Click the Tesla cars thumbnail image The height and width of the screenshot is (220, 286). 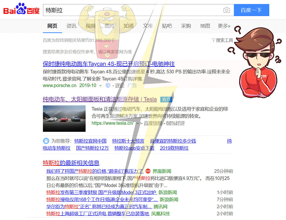point(64,118)
